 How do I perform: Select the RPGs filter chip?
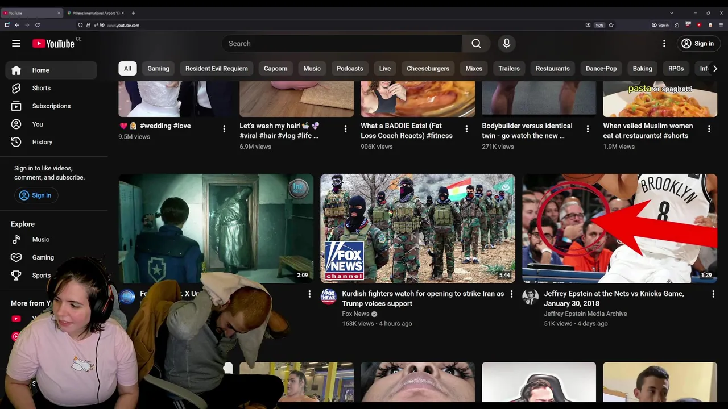click(x=676, y=69)
